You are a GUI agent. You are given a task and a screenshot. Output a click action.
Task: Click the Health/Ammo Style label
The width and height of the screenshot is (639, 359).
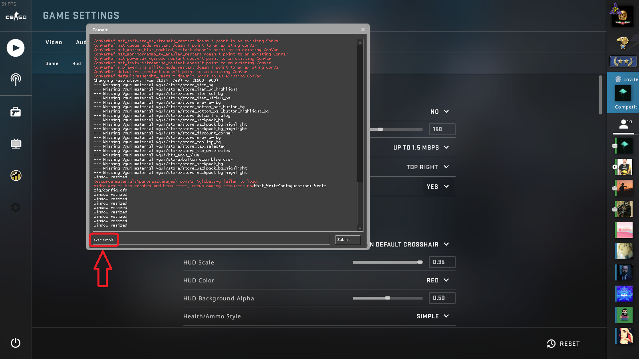(212, 316)
